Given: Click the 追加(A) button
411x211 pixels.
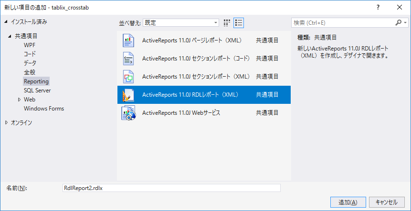Looking at the screenshot, I should pos(348,202).
